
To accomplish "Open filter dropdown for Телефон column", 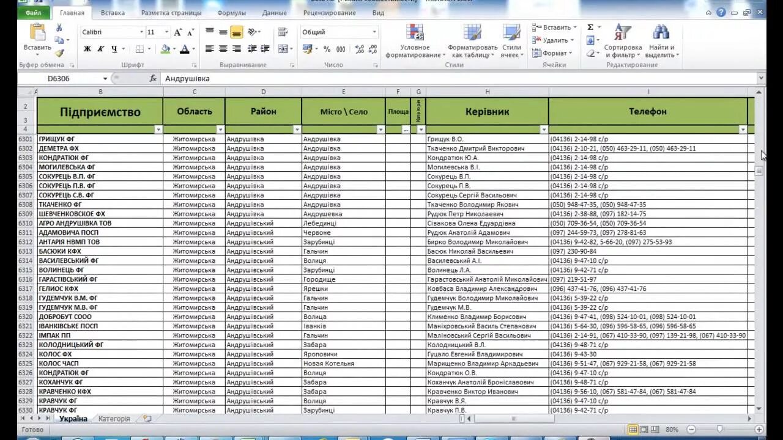I will (743, 130).
